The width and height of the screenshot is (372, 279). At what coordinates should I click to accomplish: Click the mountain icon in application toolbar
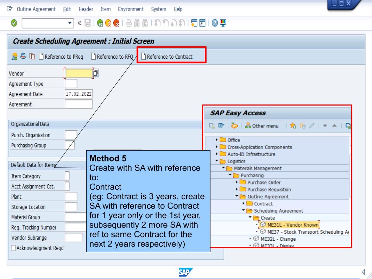pos(14,56)
